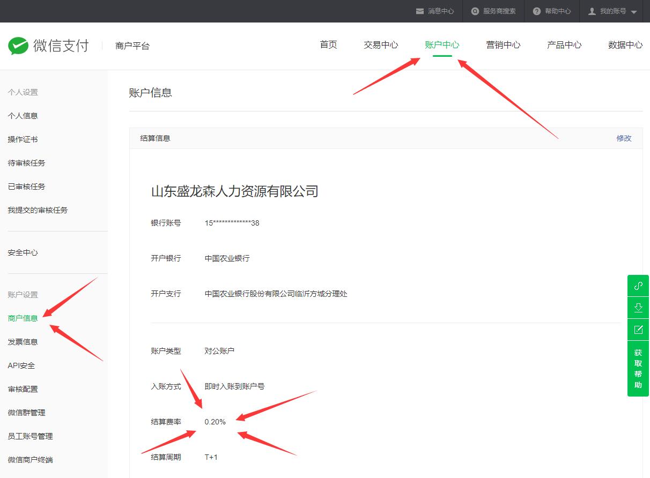The width and height of the screenshot is (650, 478).
Task: Click 操作证书 in the personal settings list
Action: pos(22,139)
